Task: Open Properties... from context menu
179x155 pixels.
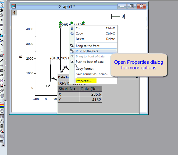Action: click(x=84, y=81)
